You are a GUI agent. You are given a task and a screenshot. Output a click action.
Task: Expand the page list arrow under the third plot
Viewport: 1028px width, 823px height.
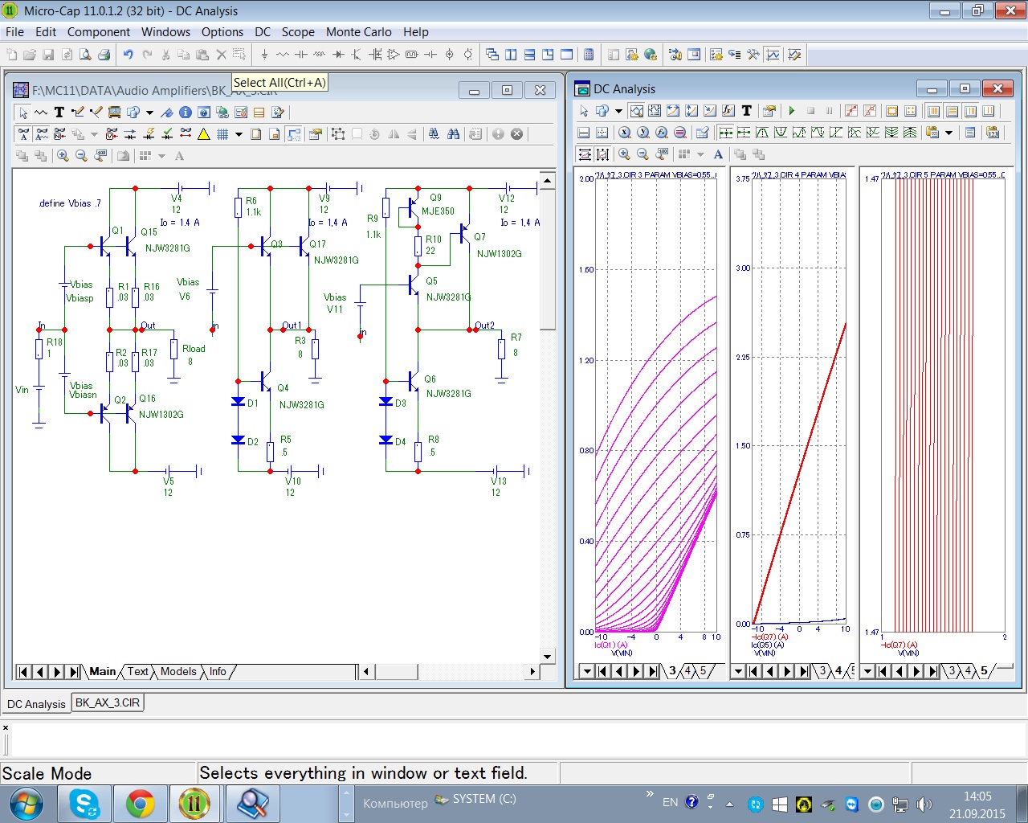point(867,671)
